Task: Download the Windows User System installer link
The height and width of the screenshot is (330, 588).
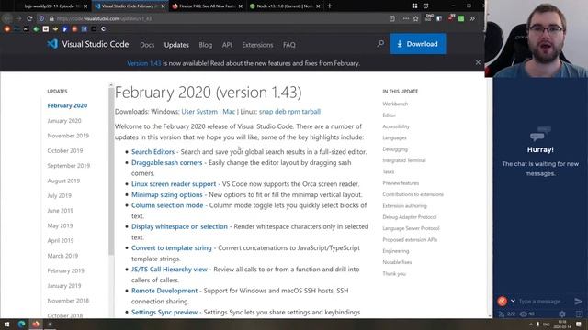Action: [199, 112]
